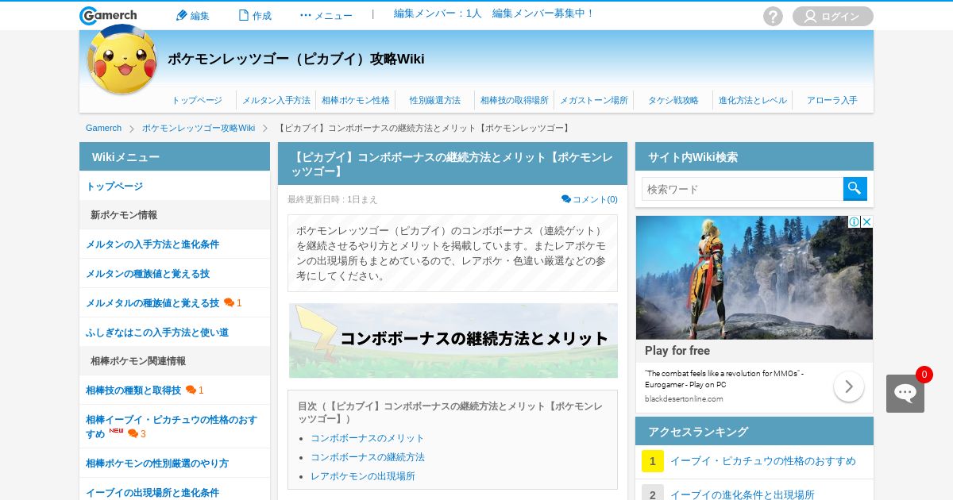The height and width of the screenshot is (500, 953).
Task: Click the wiki title ポケモンレッツゴー（ピカブイ）攻略Wiki
Action: 296,59
